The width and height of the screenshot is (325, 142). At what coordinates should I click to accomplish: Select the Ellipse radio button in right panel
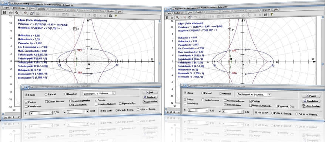tap(185, 93)
